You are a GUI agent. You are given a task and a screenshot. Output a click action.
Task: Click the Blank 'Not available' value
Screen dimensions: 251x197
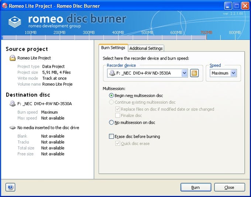[x=53, y=136]
